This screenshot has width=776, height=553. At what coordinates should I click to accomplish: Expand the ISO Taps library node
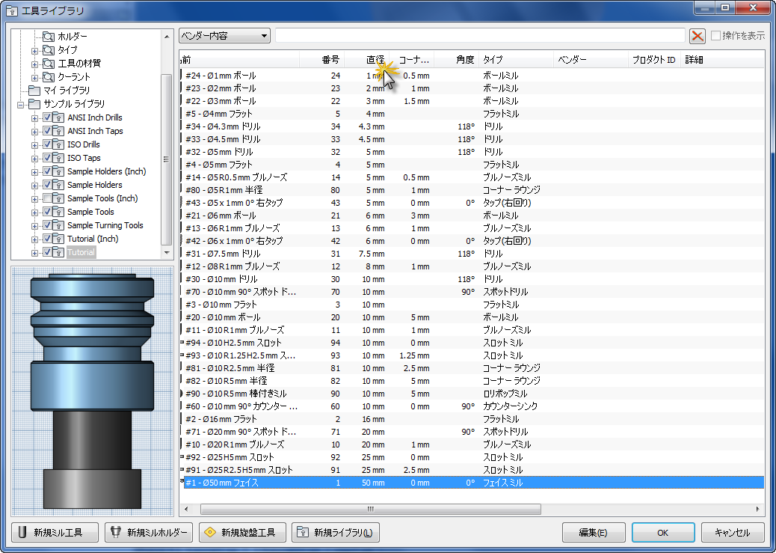click(x=34, y=159)
